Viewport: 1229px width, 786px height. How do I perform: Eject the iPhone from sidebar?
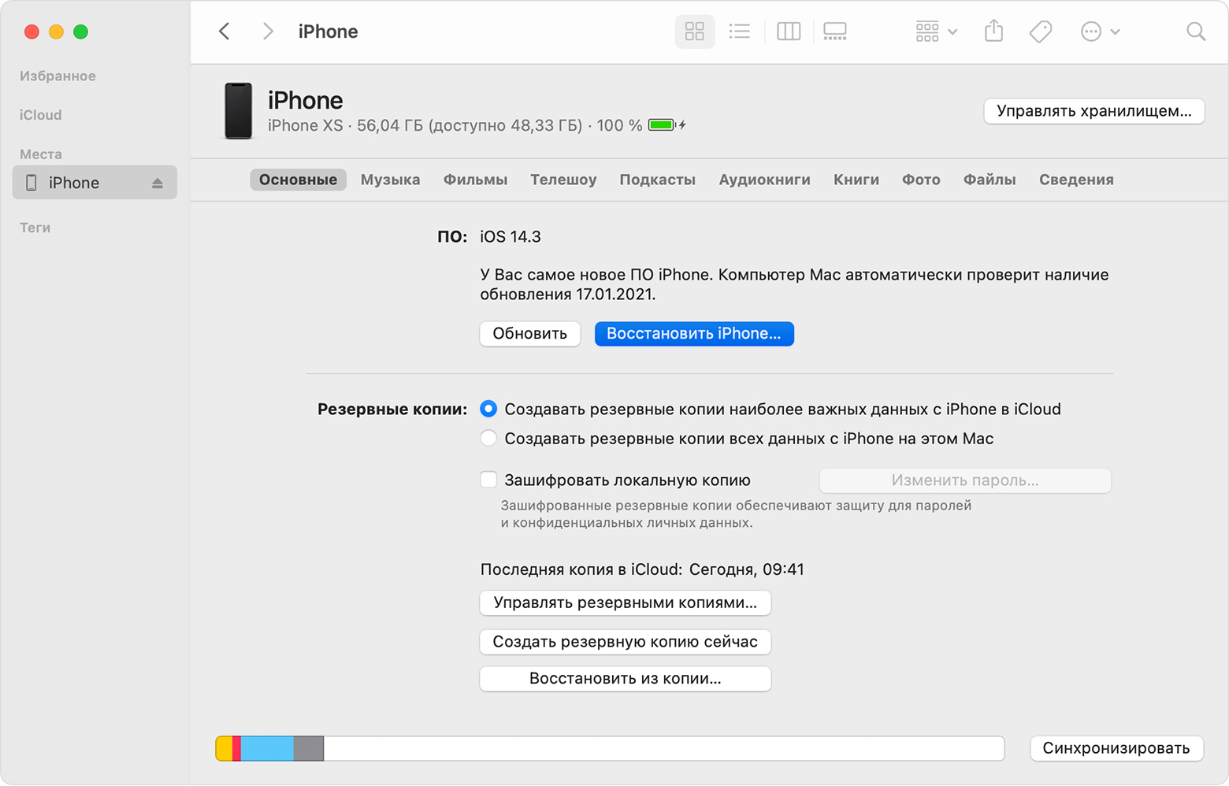pos(158,183)
